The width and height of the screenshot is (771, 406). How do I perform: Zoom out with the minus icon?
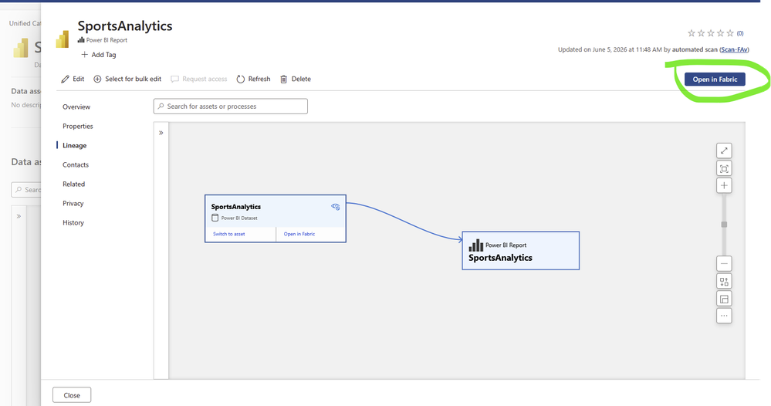[x=724, y=263]
